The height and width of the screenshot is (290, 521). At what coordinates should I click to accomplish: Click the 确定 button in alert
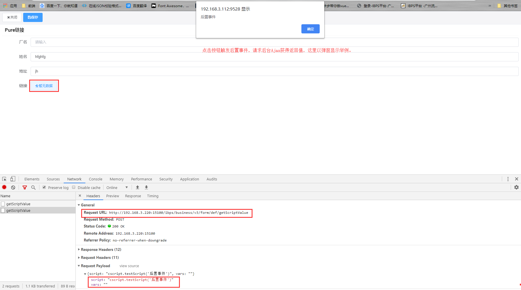click(x=310, y=29)
